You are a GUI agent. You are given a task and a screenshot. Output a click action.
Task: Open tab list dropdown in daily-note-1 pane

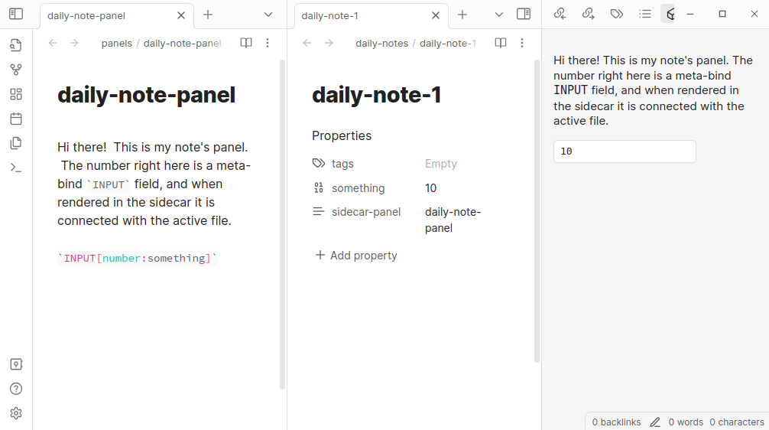coord(498,15)
